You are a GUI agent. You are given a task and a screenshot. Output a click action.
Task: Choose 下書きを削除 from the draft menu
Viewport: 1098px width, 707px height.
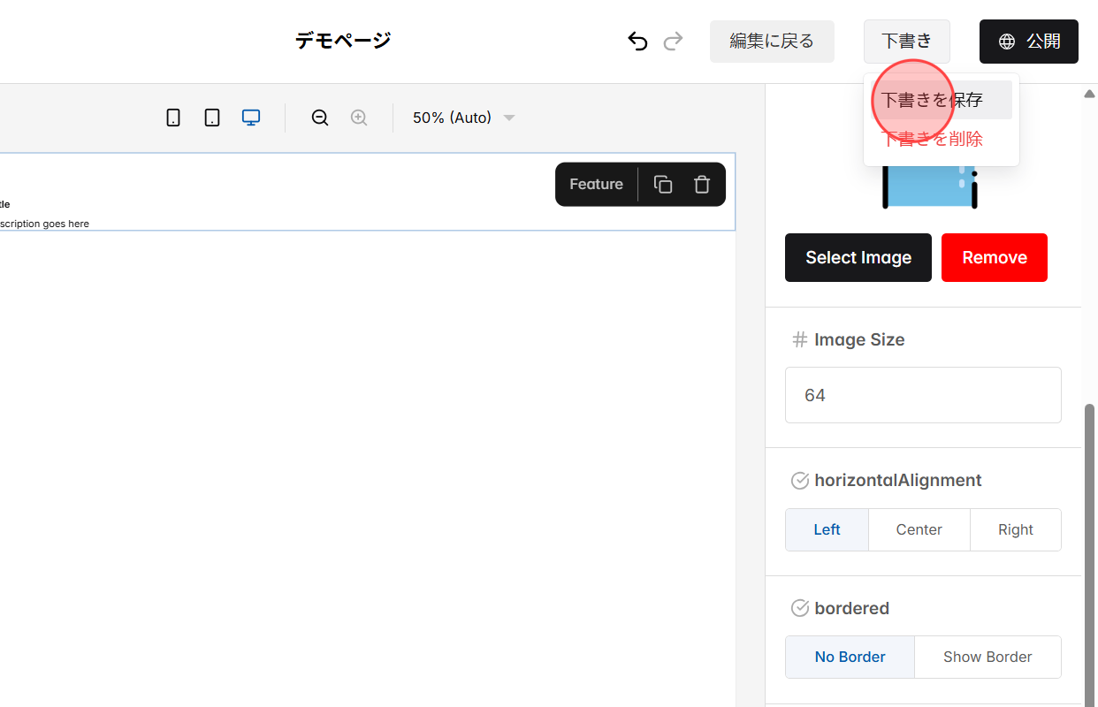931,138
